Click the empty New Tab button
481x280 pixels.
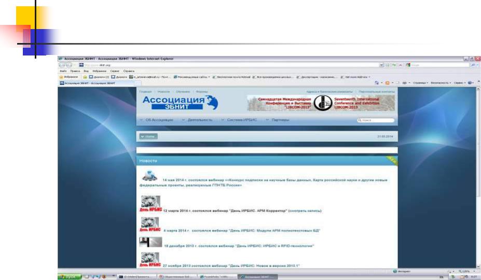click(138, 83)
